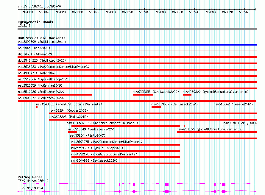Viewport: 265px width, 195px height.
Task: Open nsv4252178 (gnomADStructuralVariants) label
Action: tap(104, 154)
